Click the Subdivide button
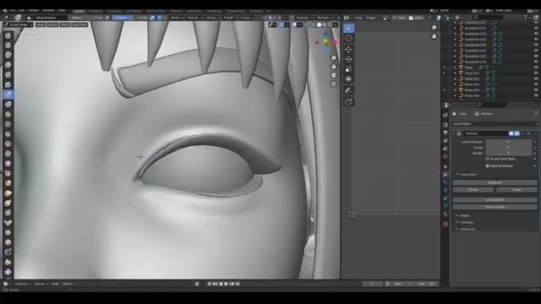 point(495,182)
